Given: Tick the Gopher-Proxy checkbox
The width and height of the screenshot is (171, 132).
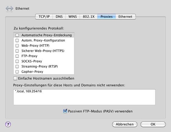Looking at the screenshot, I should [17, 72].
